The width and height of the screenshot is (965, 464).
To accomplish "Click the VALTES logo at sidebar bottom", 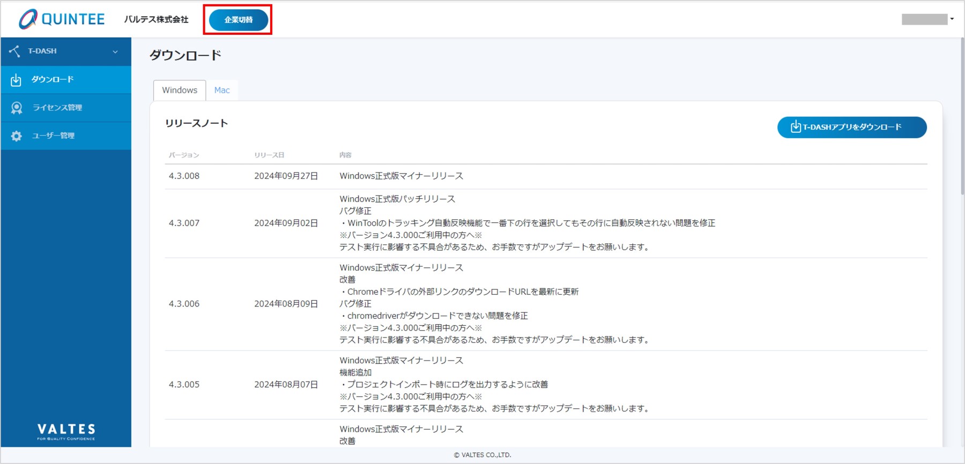I will coord(66,431).
